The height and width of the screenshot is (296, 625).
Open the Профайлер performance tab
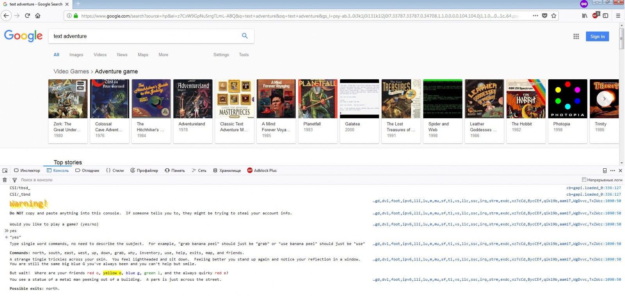(144, 171)
